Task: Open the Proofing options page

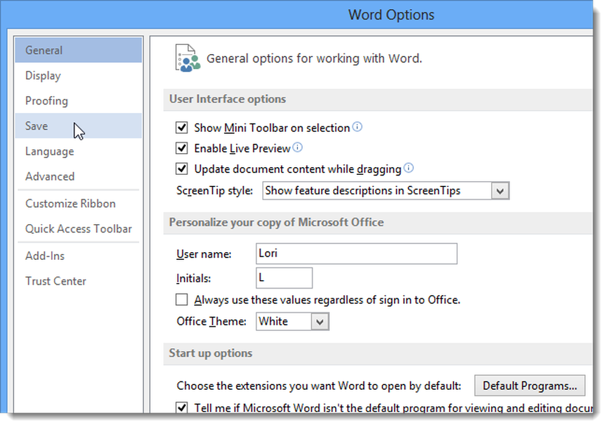Action: click(78, 101)
